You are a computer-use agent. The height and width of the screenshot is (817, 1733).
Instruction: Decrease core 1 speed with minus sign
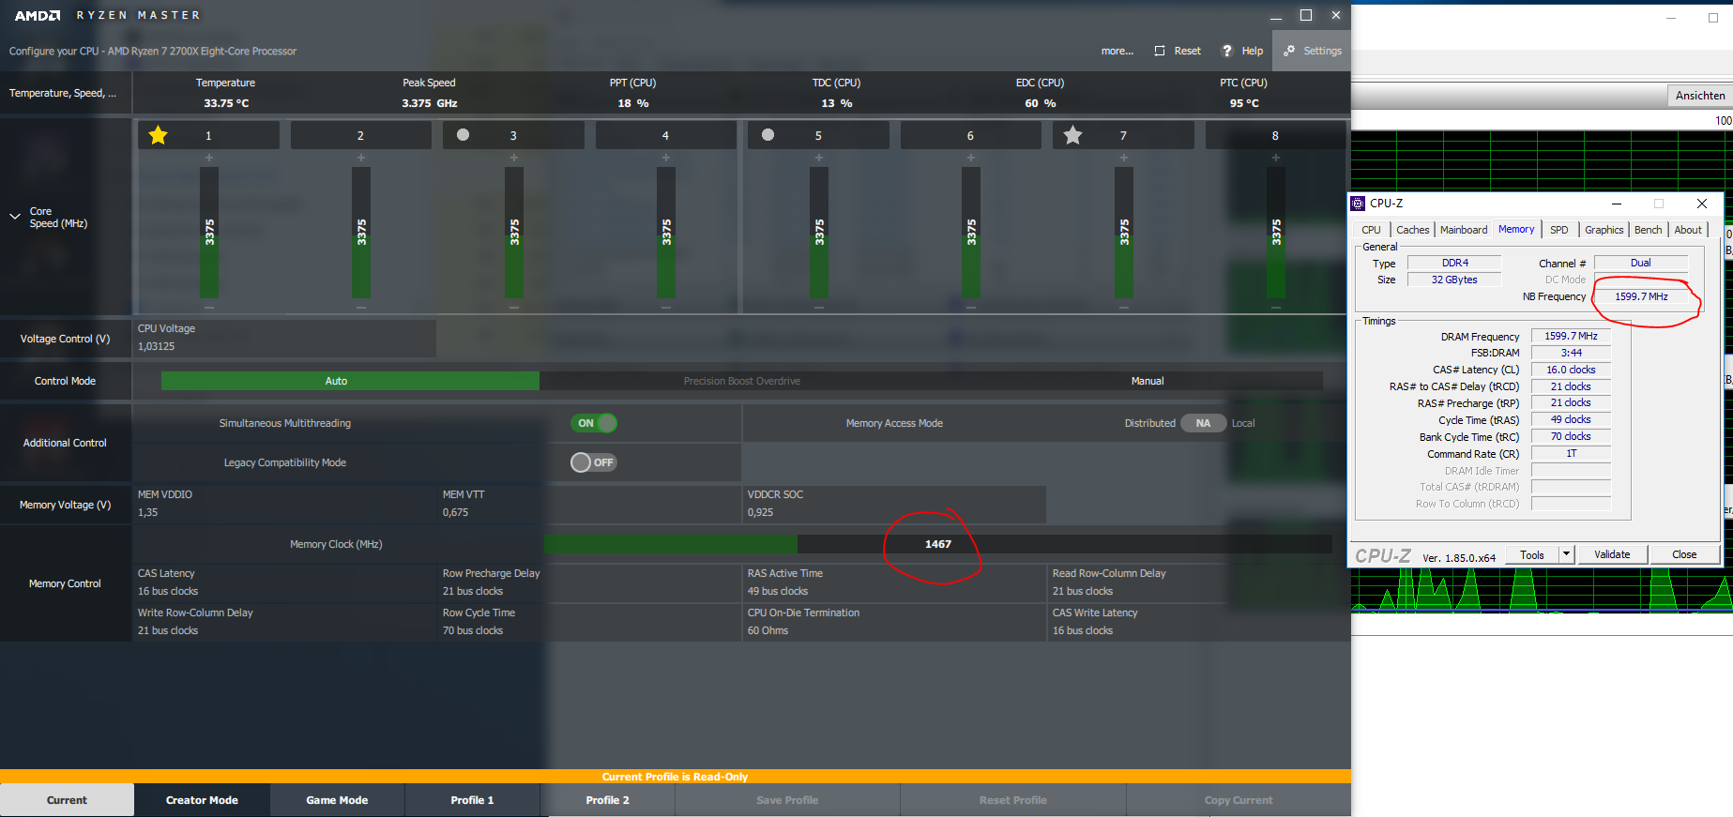208,307
